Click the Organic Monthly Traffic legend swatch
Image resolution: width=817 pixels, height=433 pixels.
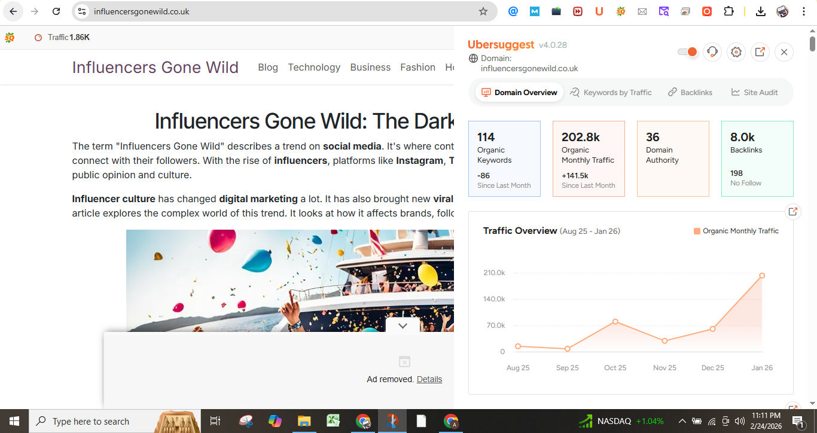pyautogui.click(x=697, y=231)
